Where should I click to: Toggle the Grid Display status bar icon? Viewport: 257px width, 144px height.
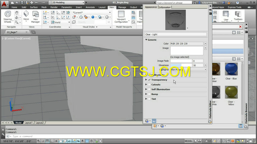[47, 141]
